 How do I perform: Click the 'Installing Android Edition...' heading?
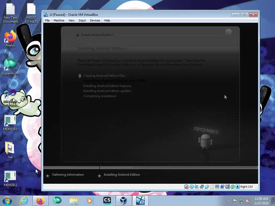[102, 49]
